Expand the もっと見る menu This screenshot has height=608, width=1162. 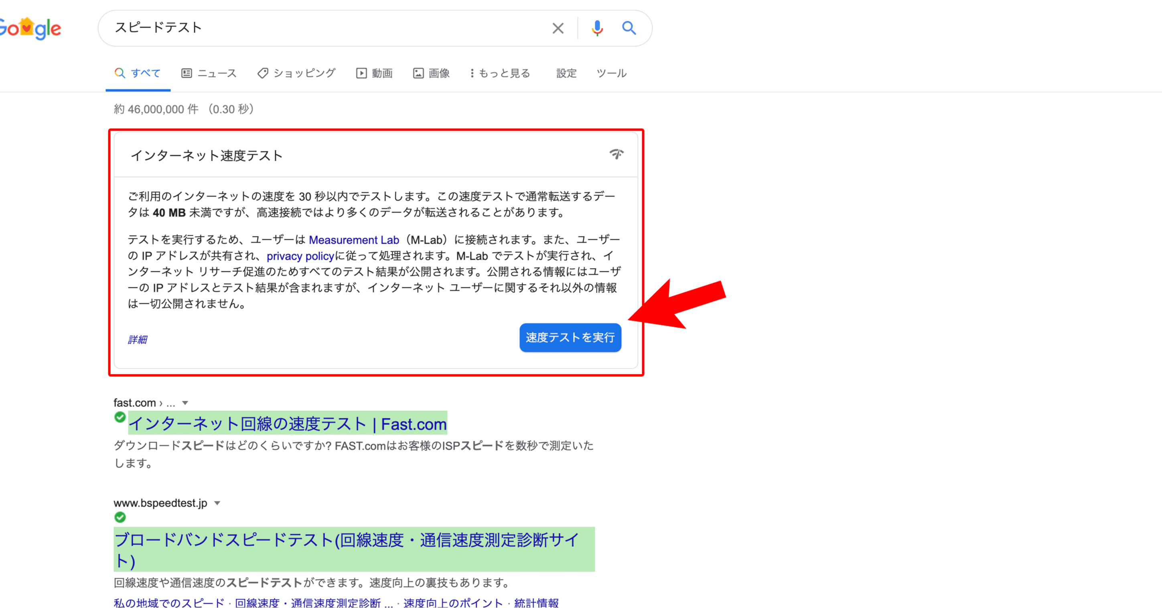[x=500, y=73]
